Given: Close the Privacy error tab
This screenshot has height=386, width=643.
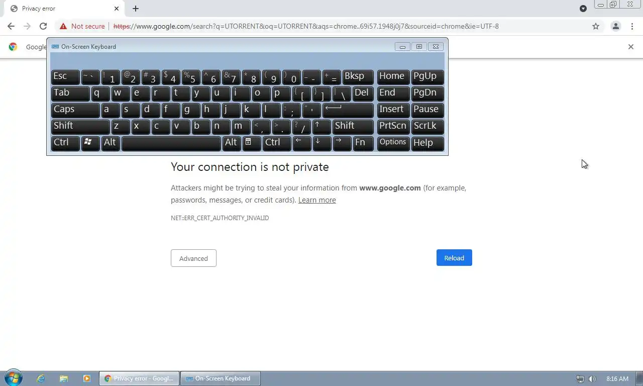Looking at the screenshot, I should tap(117, 9).
